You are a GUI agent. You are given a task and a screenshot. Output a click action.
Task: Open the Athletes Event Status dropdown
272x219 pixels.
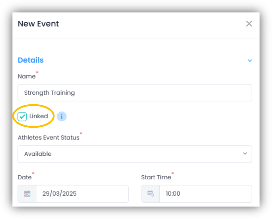pos(135,154)
